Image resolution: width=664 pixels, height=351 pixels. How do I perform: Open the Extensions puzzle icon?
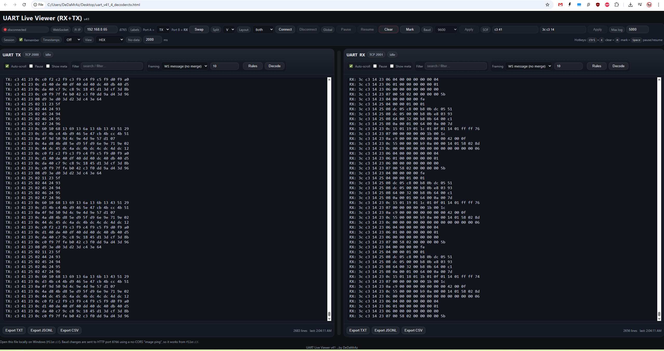[616, 5]
